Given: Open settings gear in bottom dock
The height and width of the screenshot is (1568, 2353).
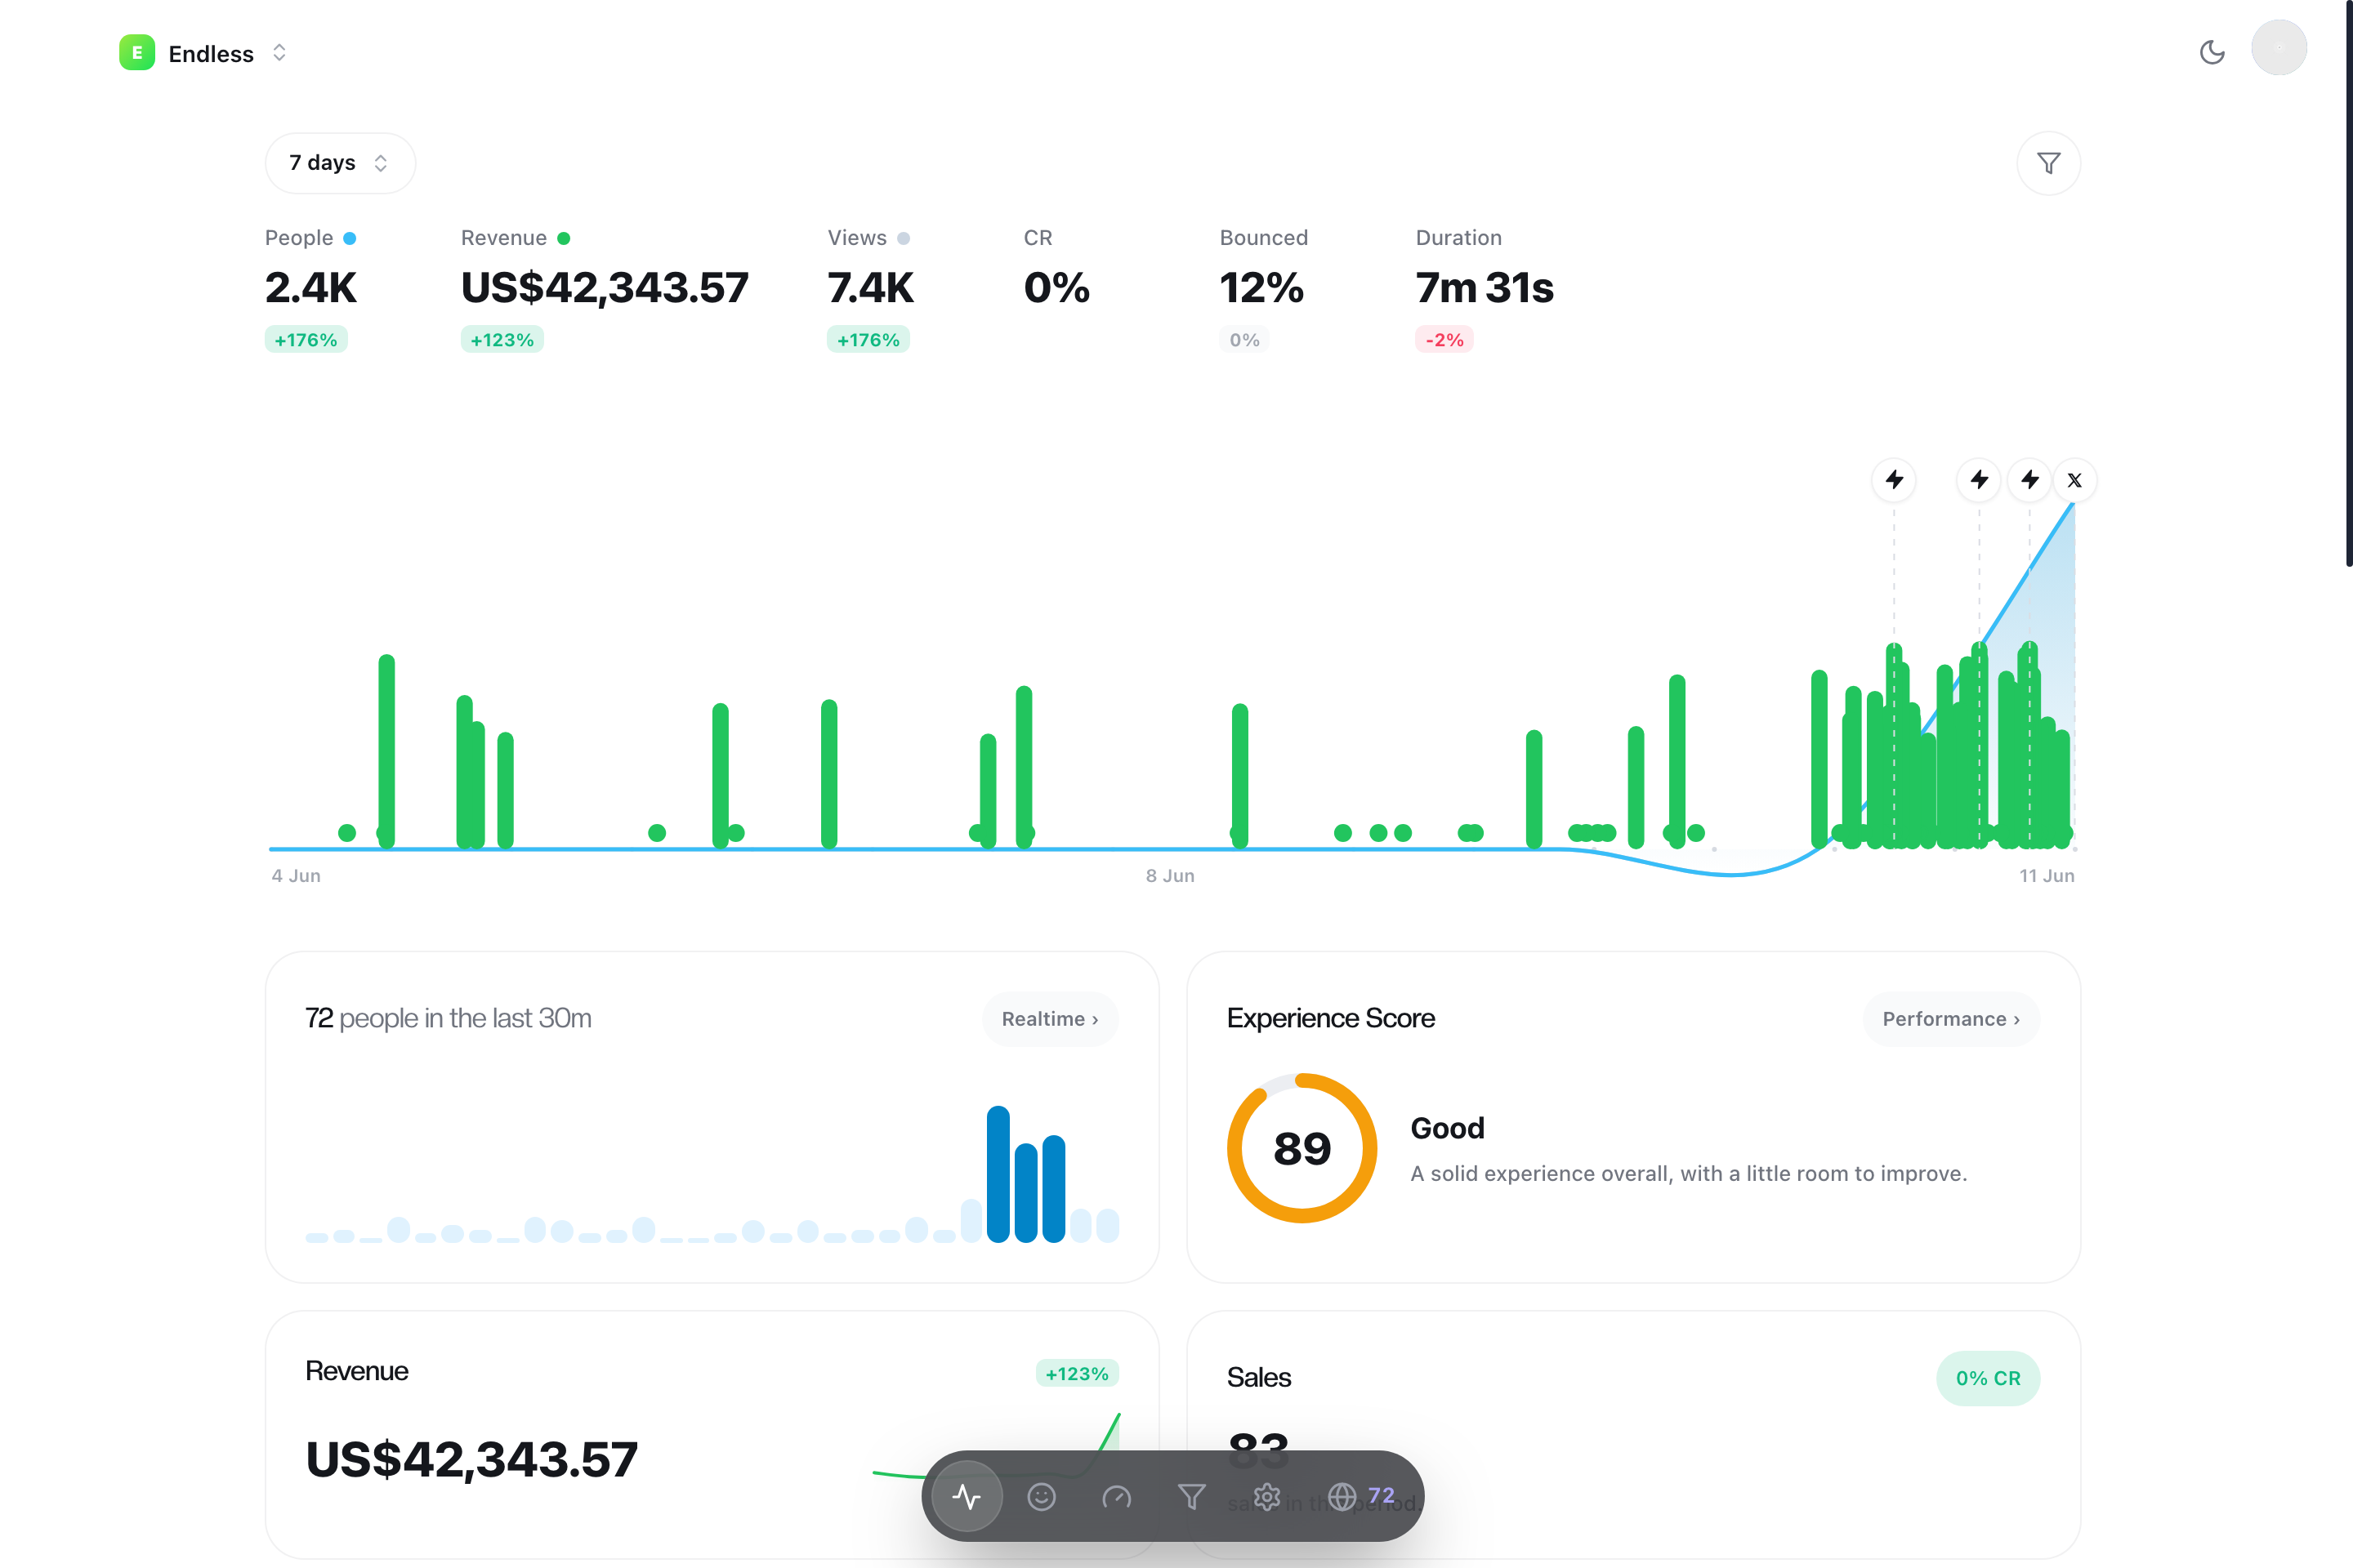Looking at the screenshot, I should pyautogui.click(x=1266, y=1496).
